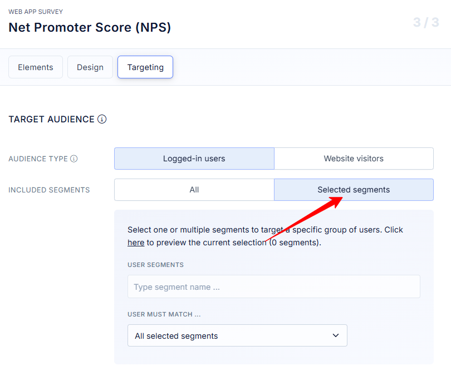Click the 'here' preview link
The width and height of the screenshot is (451, 371).
tap(136, 243)
